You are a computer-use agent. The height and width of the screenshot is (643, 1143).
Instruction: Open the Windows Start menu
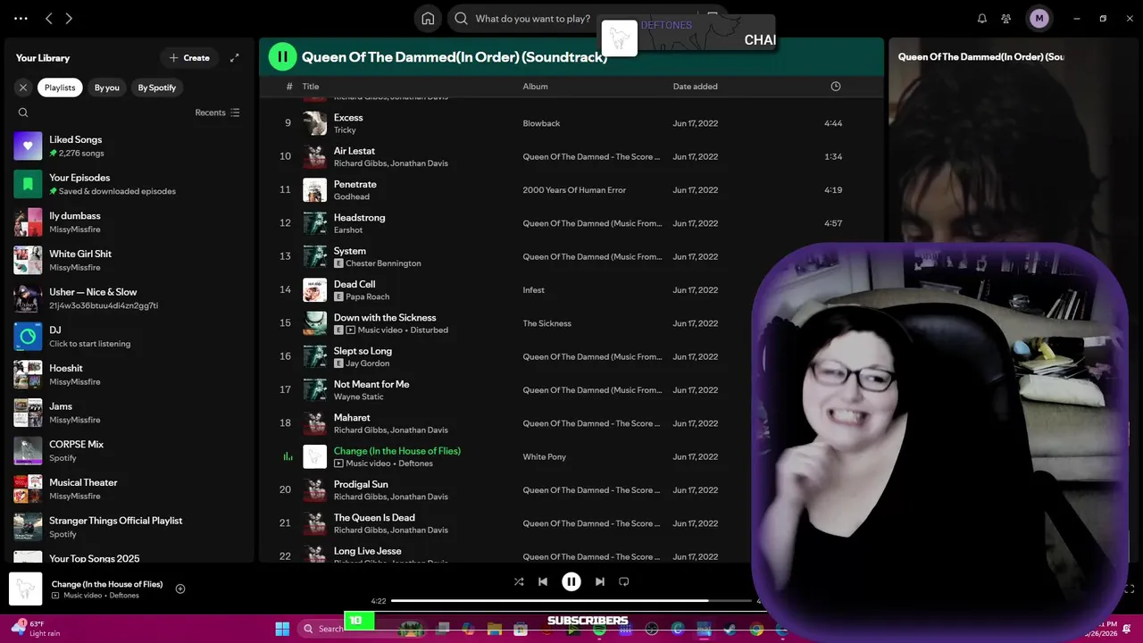coord(282,629)
